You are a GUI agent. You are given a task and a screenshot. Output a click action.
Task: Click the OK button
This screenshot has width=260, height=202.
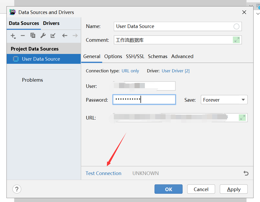[x=168, y=189]
